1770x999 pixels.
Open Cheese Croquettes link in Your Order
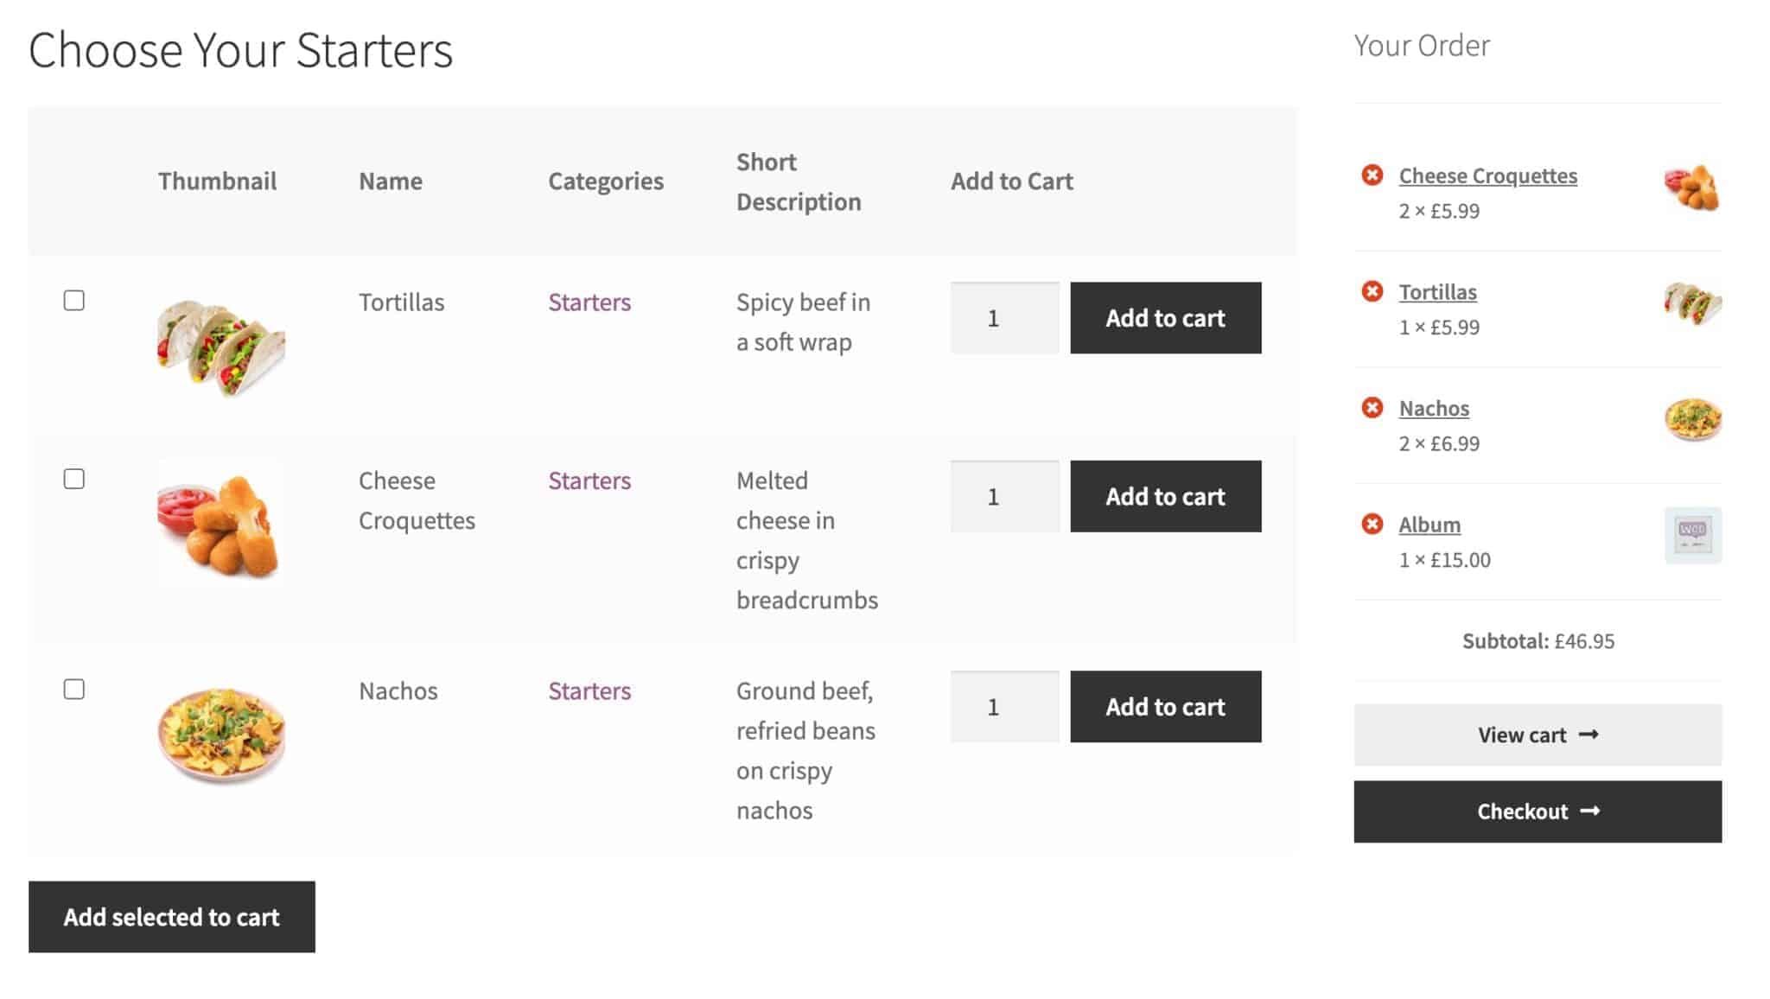click(x=1487, y=175)
